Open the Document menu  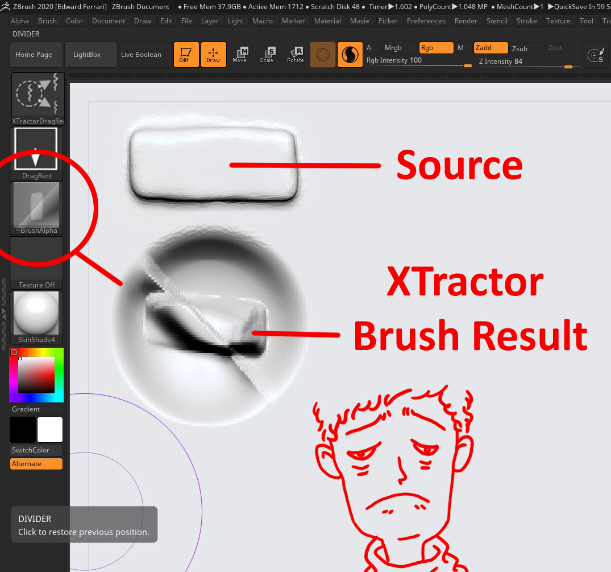click(x=109, y=21)
